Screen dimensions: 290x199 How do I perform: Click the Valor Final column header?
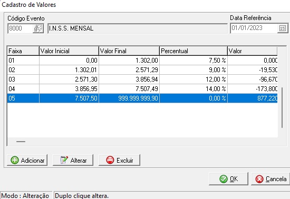click(129, 51)
